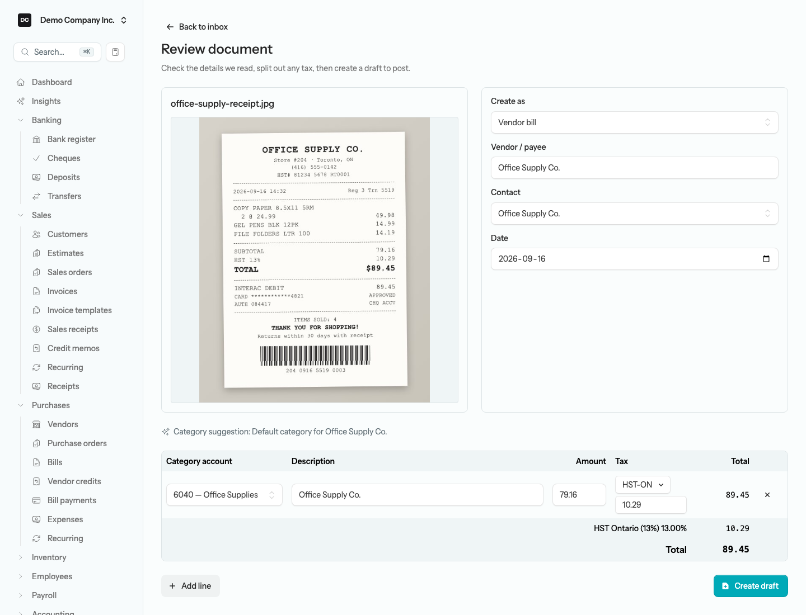Click the Invoices document icon
Viewport: 806px width, 615px height.
tap(36, 291)
